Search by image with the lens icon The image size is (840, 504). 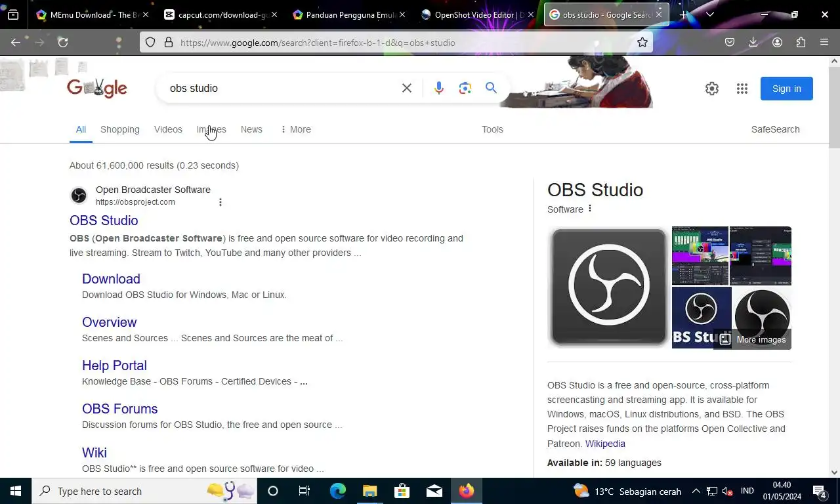pos(465,88)
